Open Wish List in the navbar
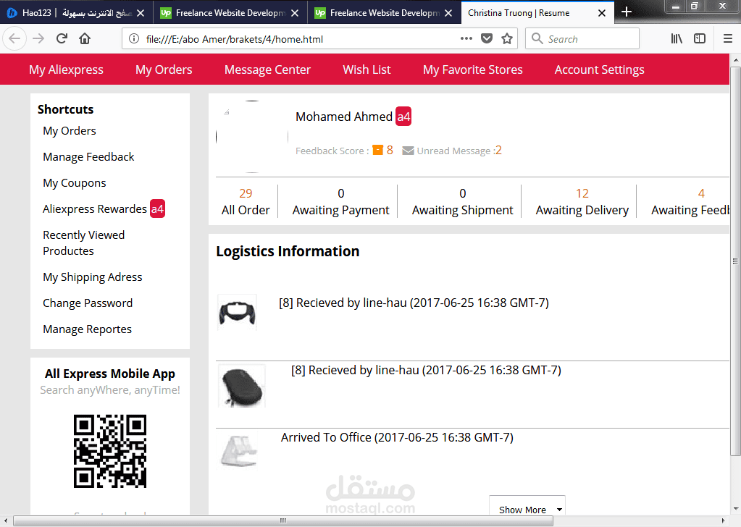Viewport: 741px width, 527px height. (367, 69)
